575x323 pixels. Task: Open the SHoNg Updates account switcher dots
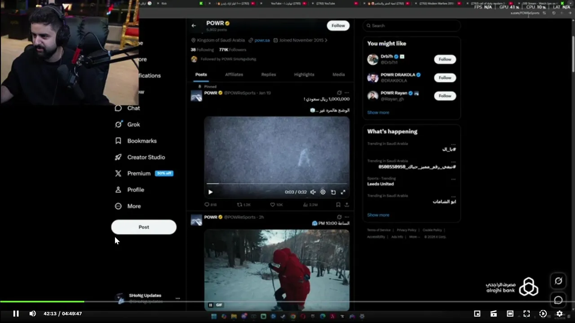pyautogui.click(x=177, y=298)
